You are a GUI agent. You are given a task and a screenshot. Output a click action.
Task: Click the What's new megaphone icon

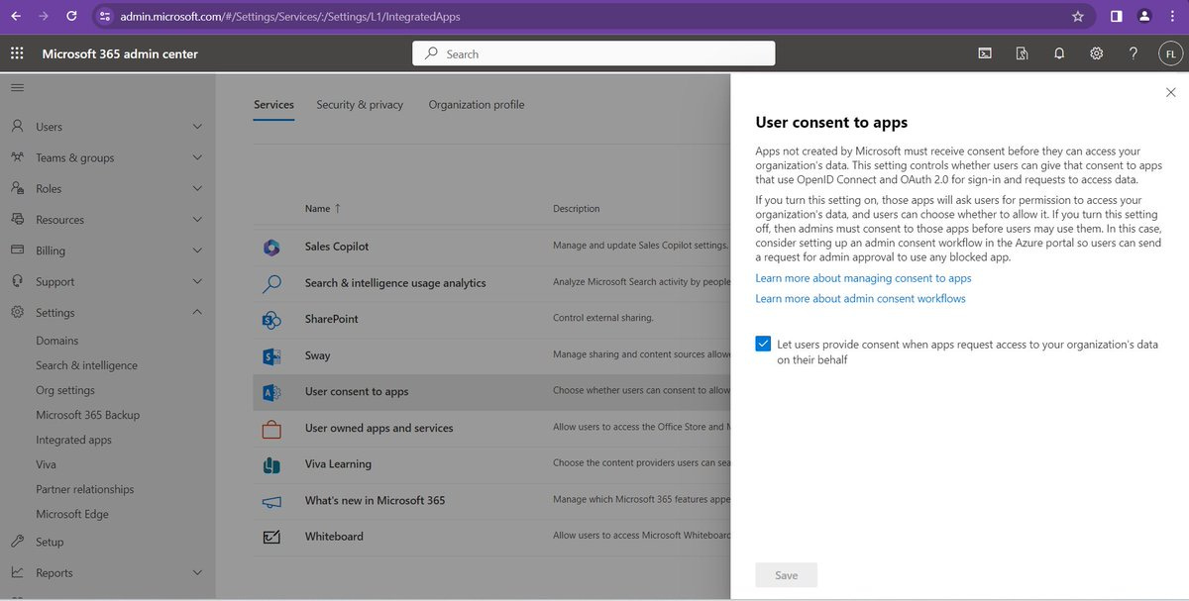click(x=270, y=501)
